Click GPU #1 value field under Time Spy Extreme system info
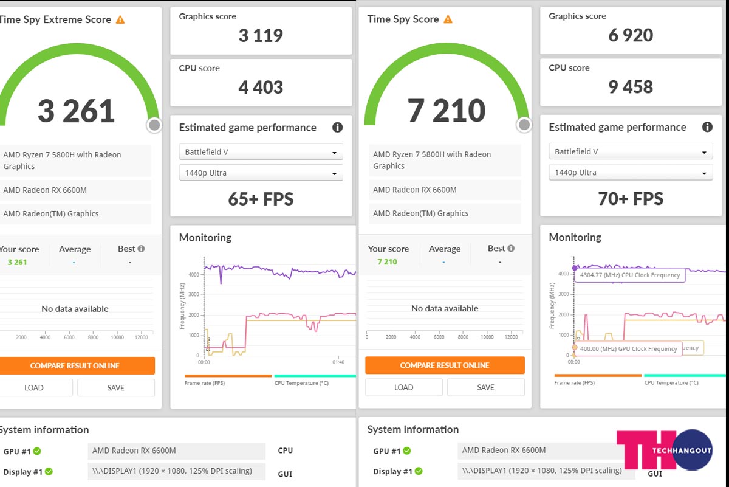The image size is (729, 487). point(177,451)
